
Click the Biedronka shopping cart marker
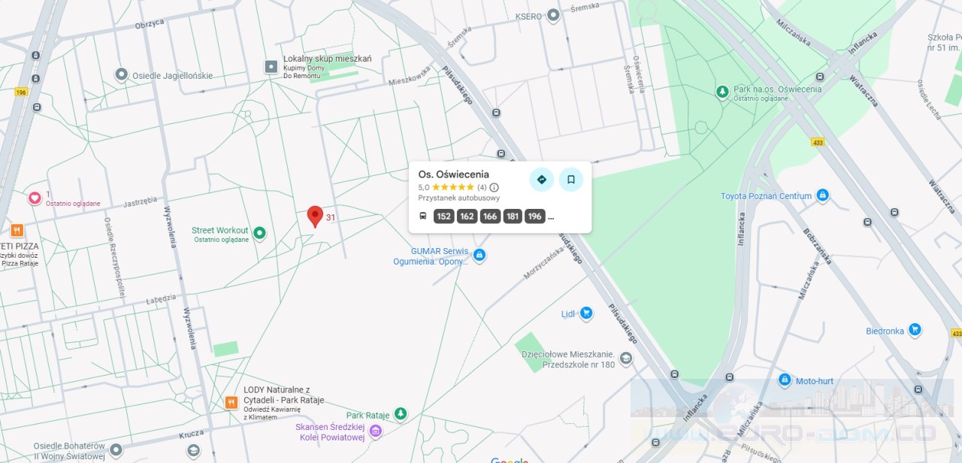(915, 329)
